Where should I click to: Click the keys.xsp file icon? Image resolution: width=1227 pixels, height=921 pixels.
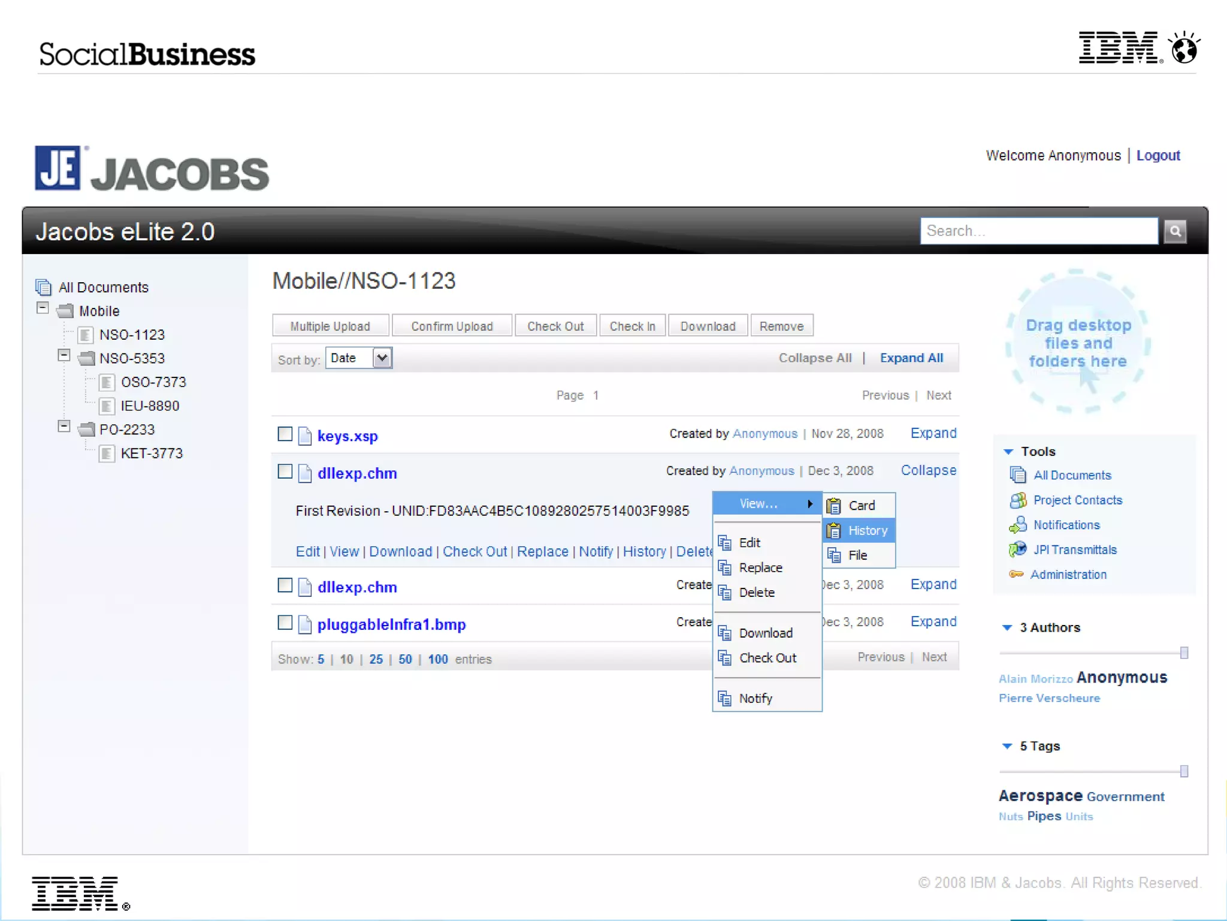[305, 436]
